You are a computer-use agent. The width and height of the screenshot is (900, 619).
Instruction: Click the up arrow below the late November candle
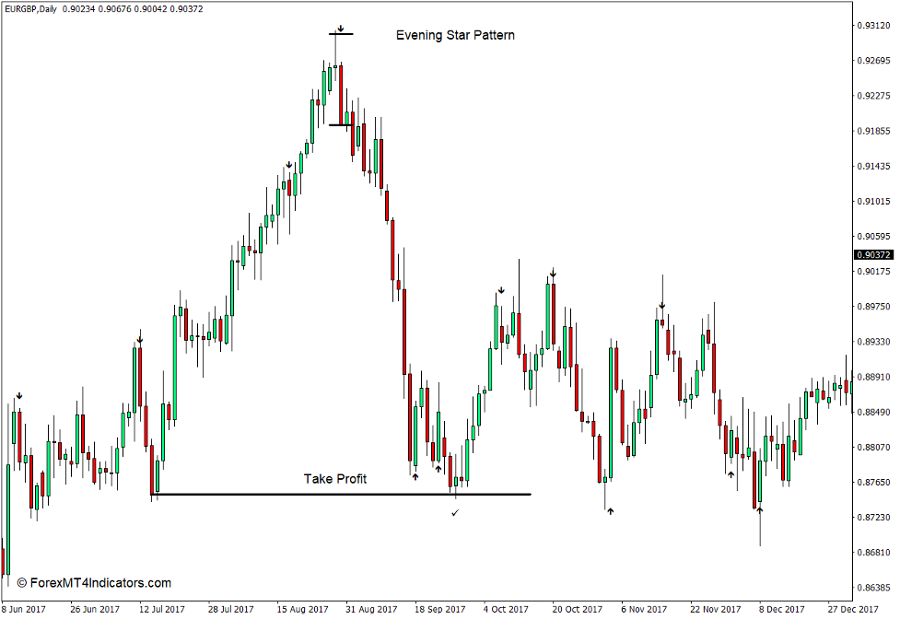pyautogui.click(x=731, y=474)
